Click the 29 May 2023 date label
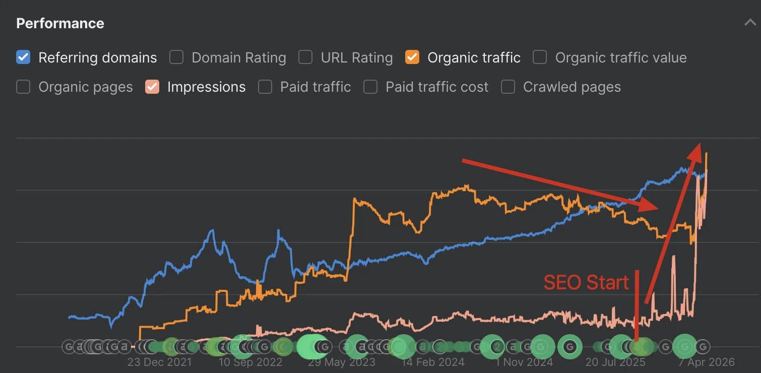 pyautogui.click(x=342, y=362)
